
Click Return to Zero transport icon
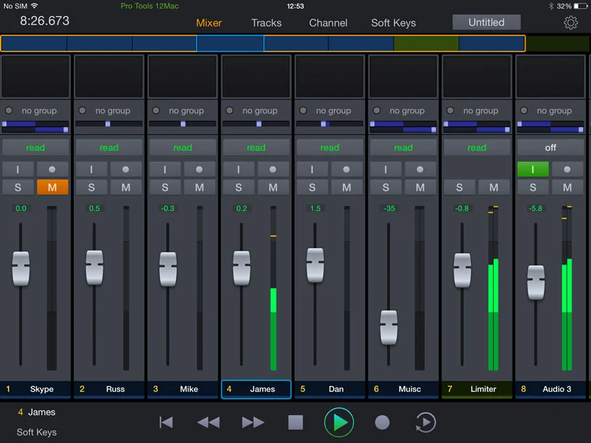coord(166,422)
